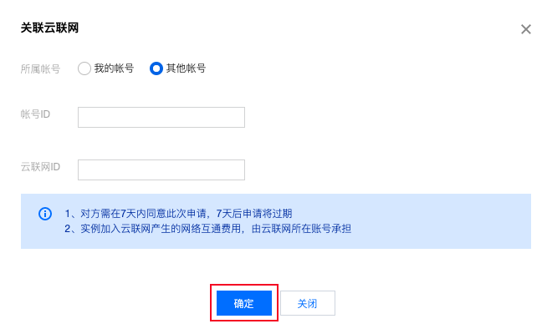Select the 我的帐号 radio circle
Image resolution: width=547 pixels, height=334 pixels.
(x=84, y=68)
